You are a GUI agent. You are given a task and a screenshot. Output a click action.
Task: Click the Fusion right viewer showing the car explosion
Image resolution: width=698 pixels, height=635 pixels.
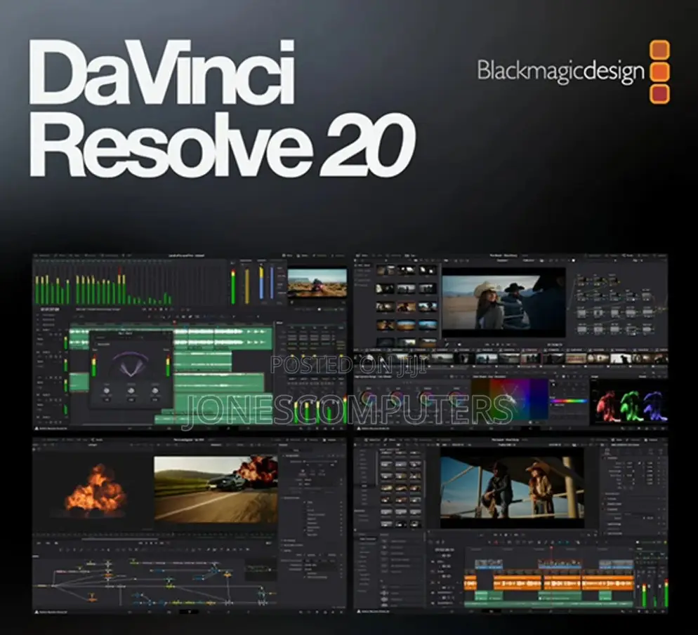[216, 488]
